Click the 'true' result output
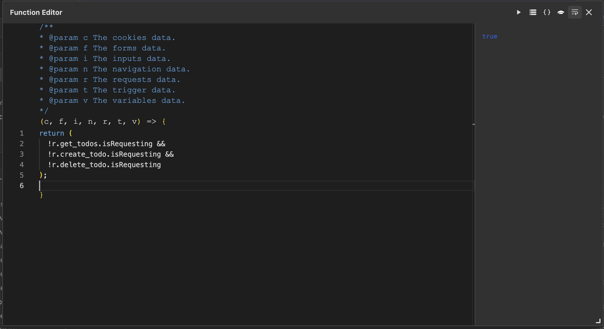 click(490, 36)
